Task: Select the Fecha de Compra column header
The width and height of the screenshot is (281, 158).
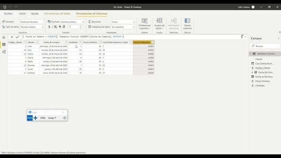Action: (52, 43)
